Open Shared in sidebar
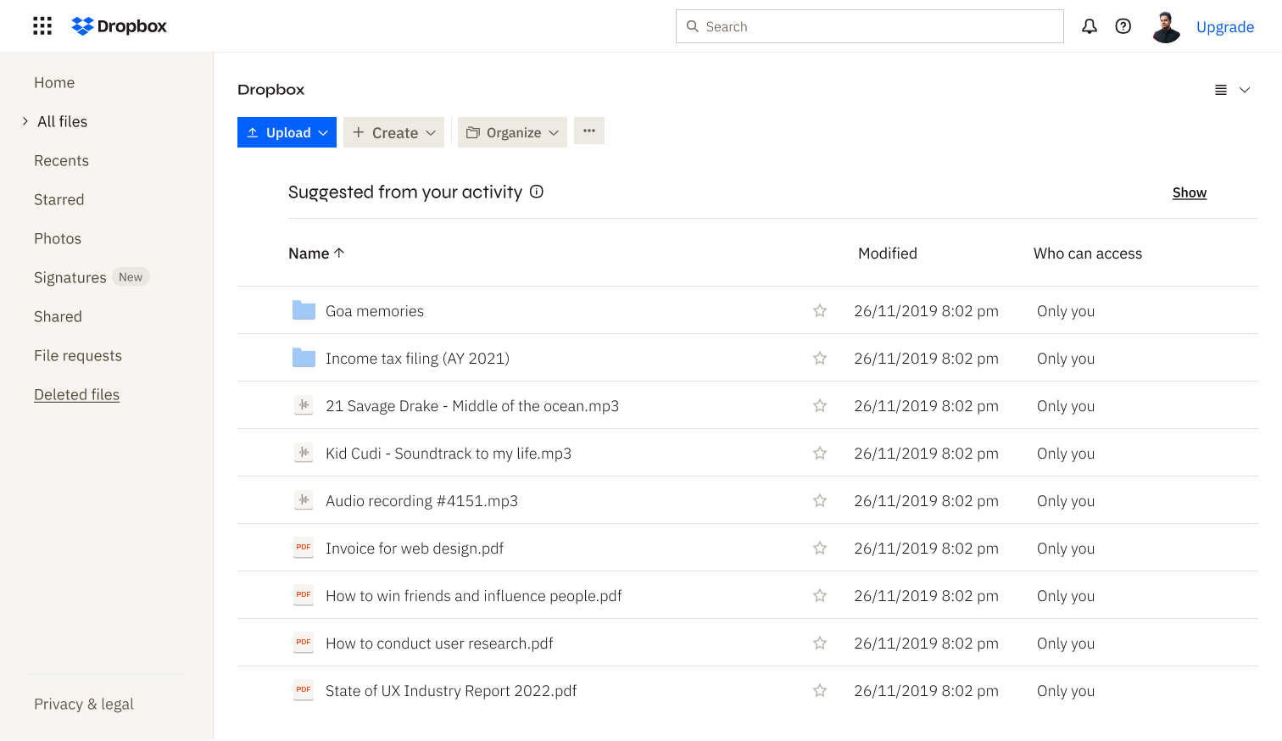The image size is (1282, 741). coord(58,316)
